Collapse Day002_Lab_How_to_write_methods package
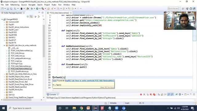This screenshot has height=111, width=197. pyautogui.click(x=4, y=45)
